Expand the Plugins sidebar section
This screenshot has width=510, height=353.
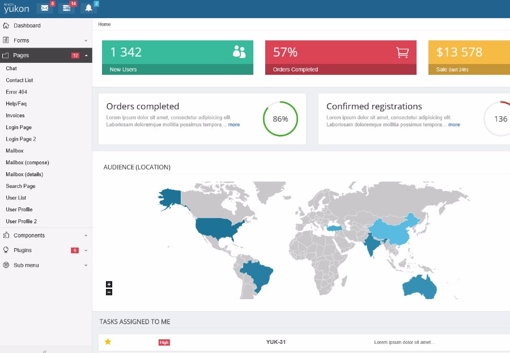pos(45,250)
